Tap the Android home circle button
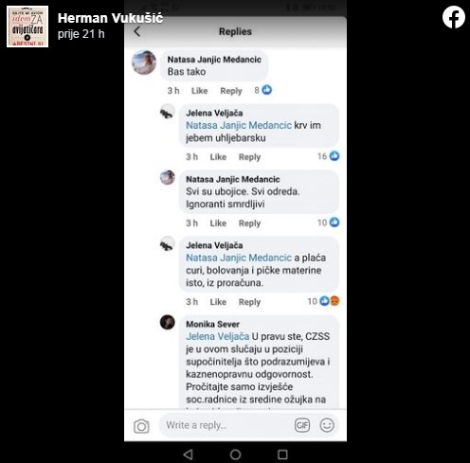 point(235,454)
